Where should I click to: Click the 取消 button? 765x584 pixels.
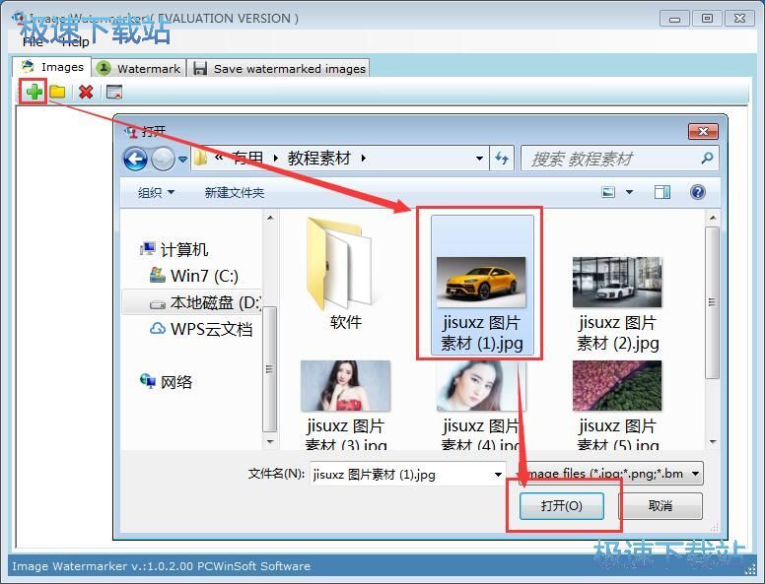click(661, 506)
